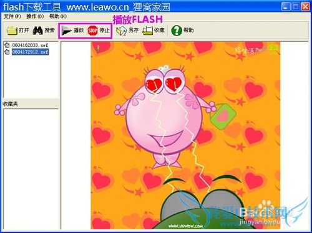Click icon beside 0604172912.swf
Screen dimensions: 312x233
[7, 52]
